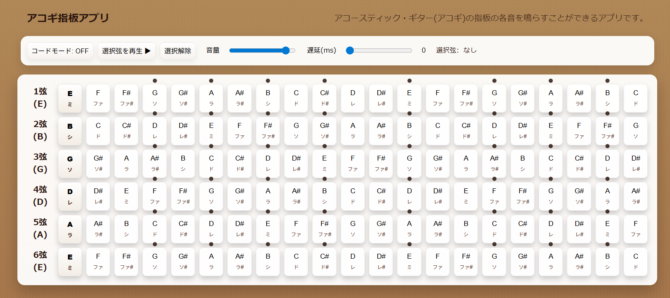670x298 pixels.
Task: Select the open 6弦 E string key
Action: pos(70,262)
